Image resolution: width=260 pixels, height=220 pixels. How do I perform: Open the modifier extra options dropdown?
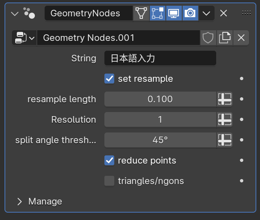(x=206, y=13)
